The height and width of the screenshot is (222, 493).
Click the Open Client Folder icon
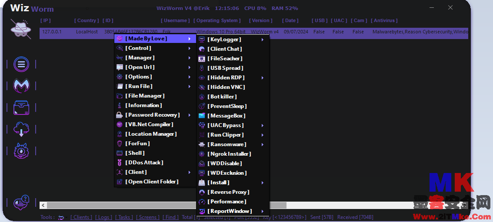point(120,182)
